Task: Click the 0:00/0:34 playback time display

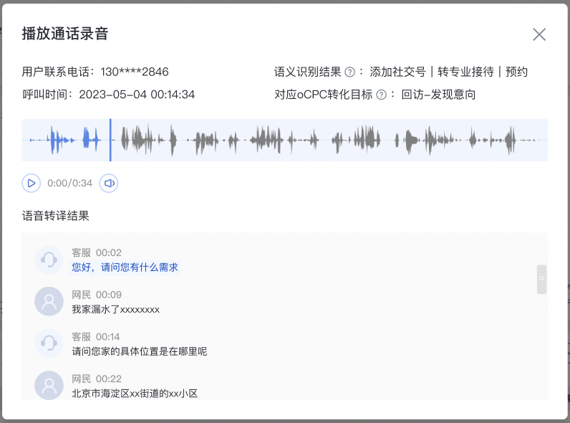Action: point(69,184)
